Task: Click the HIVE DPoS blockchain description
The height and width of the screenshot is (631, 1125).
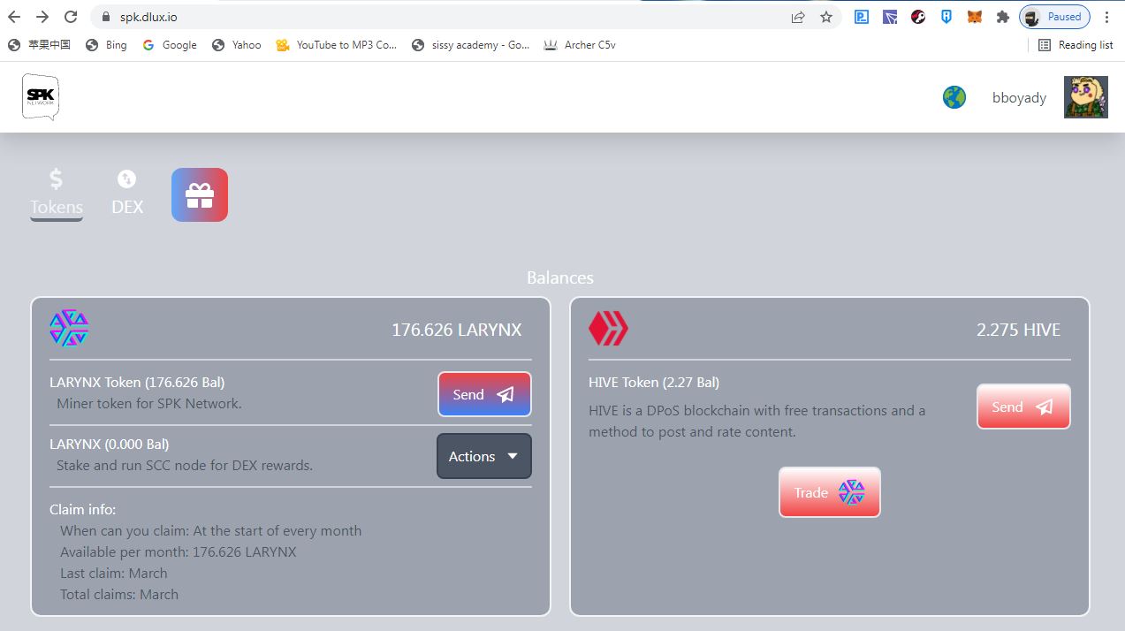Action: pos(757,422)
